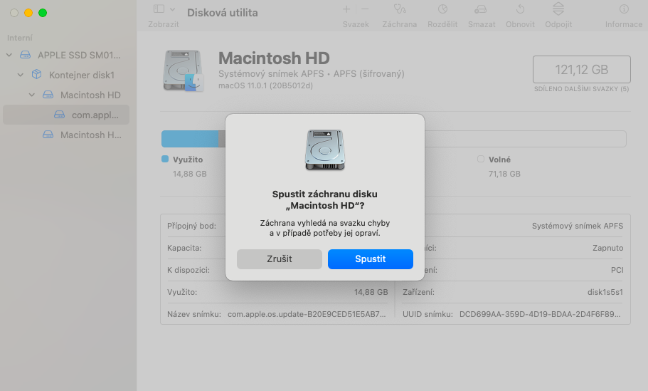Viewport: 648px width, 391px height.
Task: Click the Macintosh H... drive icon in sidebar
Action: click(x=48, y=135)
